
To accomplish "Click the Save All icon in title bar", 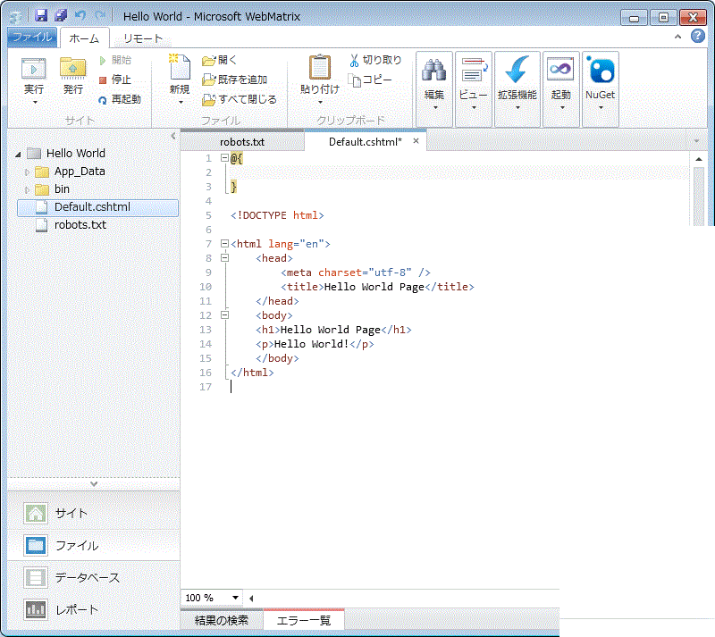I will [x=61, y=16].
